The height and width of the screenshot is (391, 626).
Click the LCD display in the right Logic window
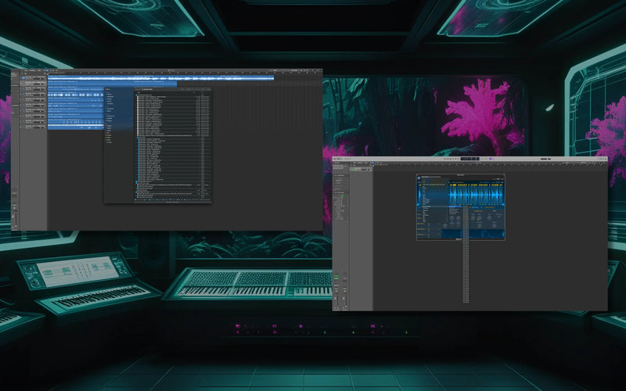click(x=469, y=160)
